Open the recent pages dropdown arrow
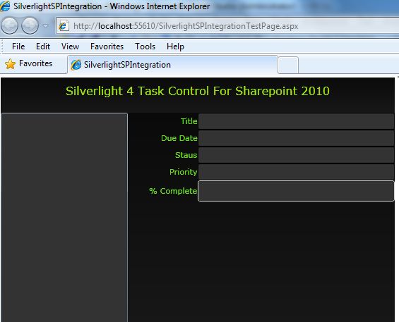Viewport: 399px width, 322px height. coord(45,25)
